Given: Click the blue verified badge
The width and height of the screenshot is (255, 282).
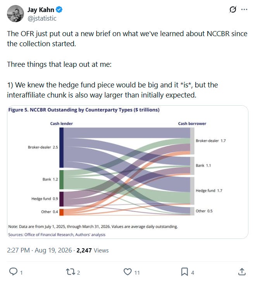Looking at the screenshot, I should point(59,10).
